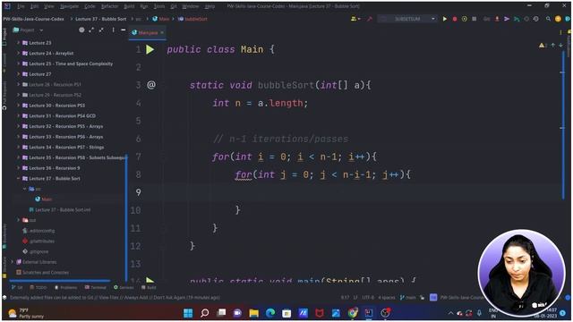This screenshot has height=322, width=573.
Task: Click the Run with Coverage icon
Action: (464, 19)
